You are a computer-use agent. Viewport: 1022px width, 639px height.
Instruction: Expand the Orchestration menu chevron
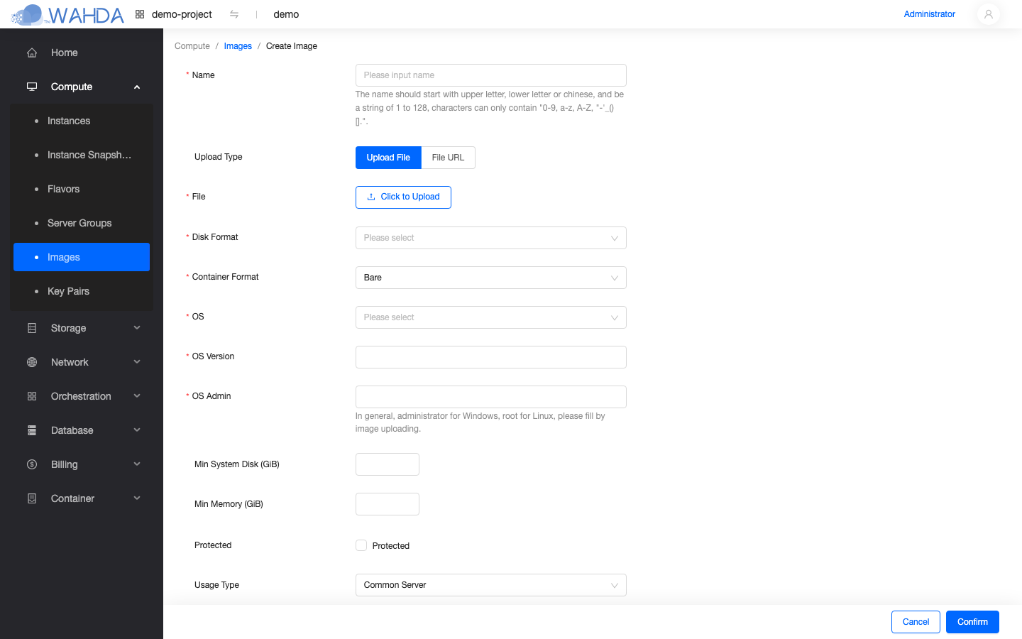[137, 396]
